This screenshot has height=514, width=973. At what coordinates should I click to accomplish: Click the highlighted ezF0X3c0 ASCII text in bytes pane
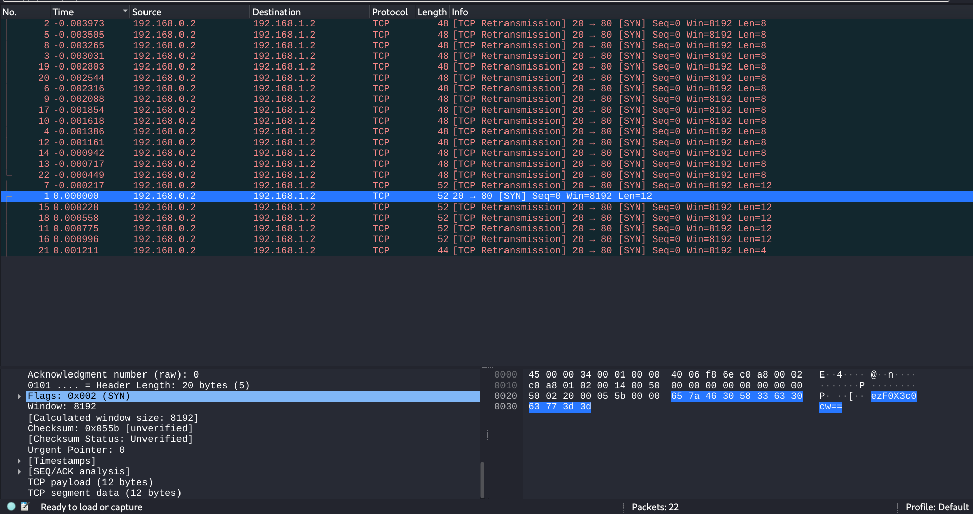pyautogui.click(x=893, y=396)
